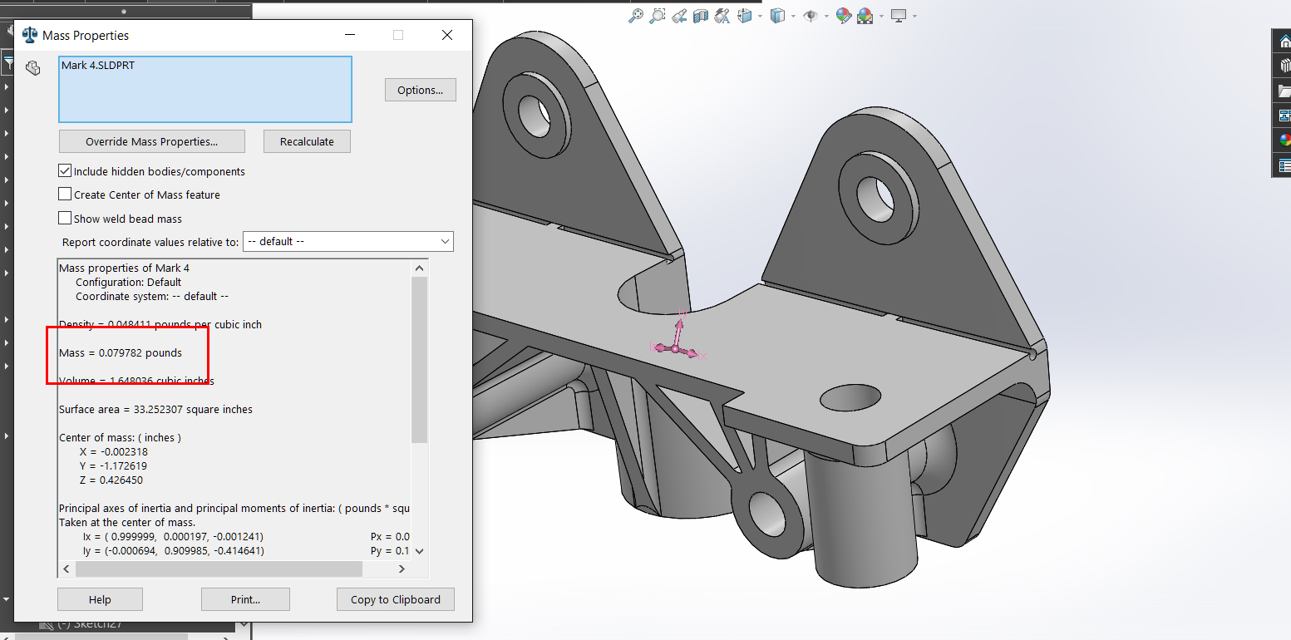Image resolution: width=1291 pixels, height=640 pixels.
Task: Open the View Settings dropdown arrow
Action: tap(914, 16)
